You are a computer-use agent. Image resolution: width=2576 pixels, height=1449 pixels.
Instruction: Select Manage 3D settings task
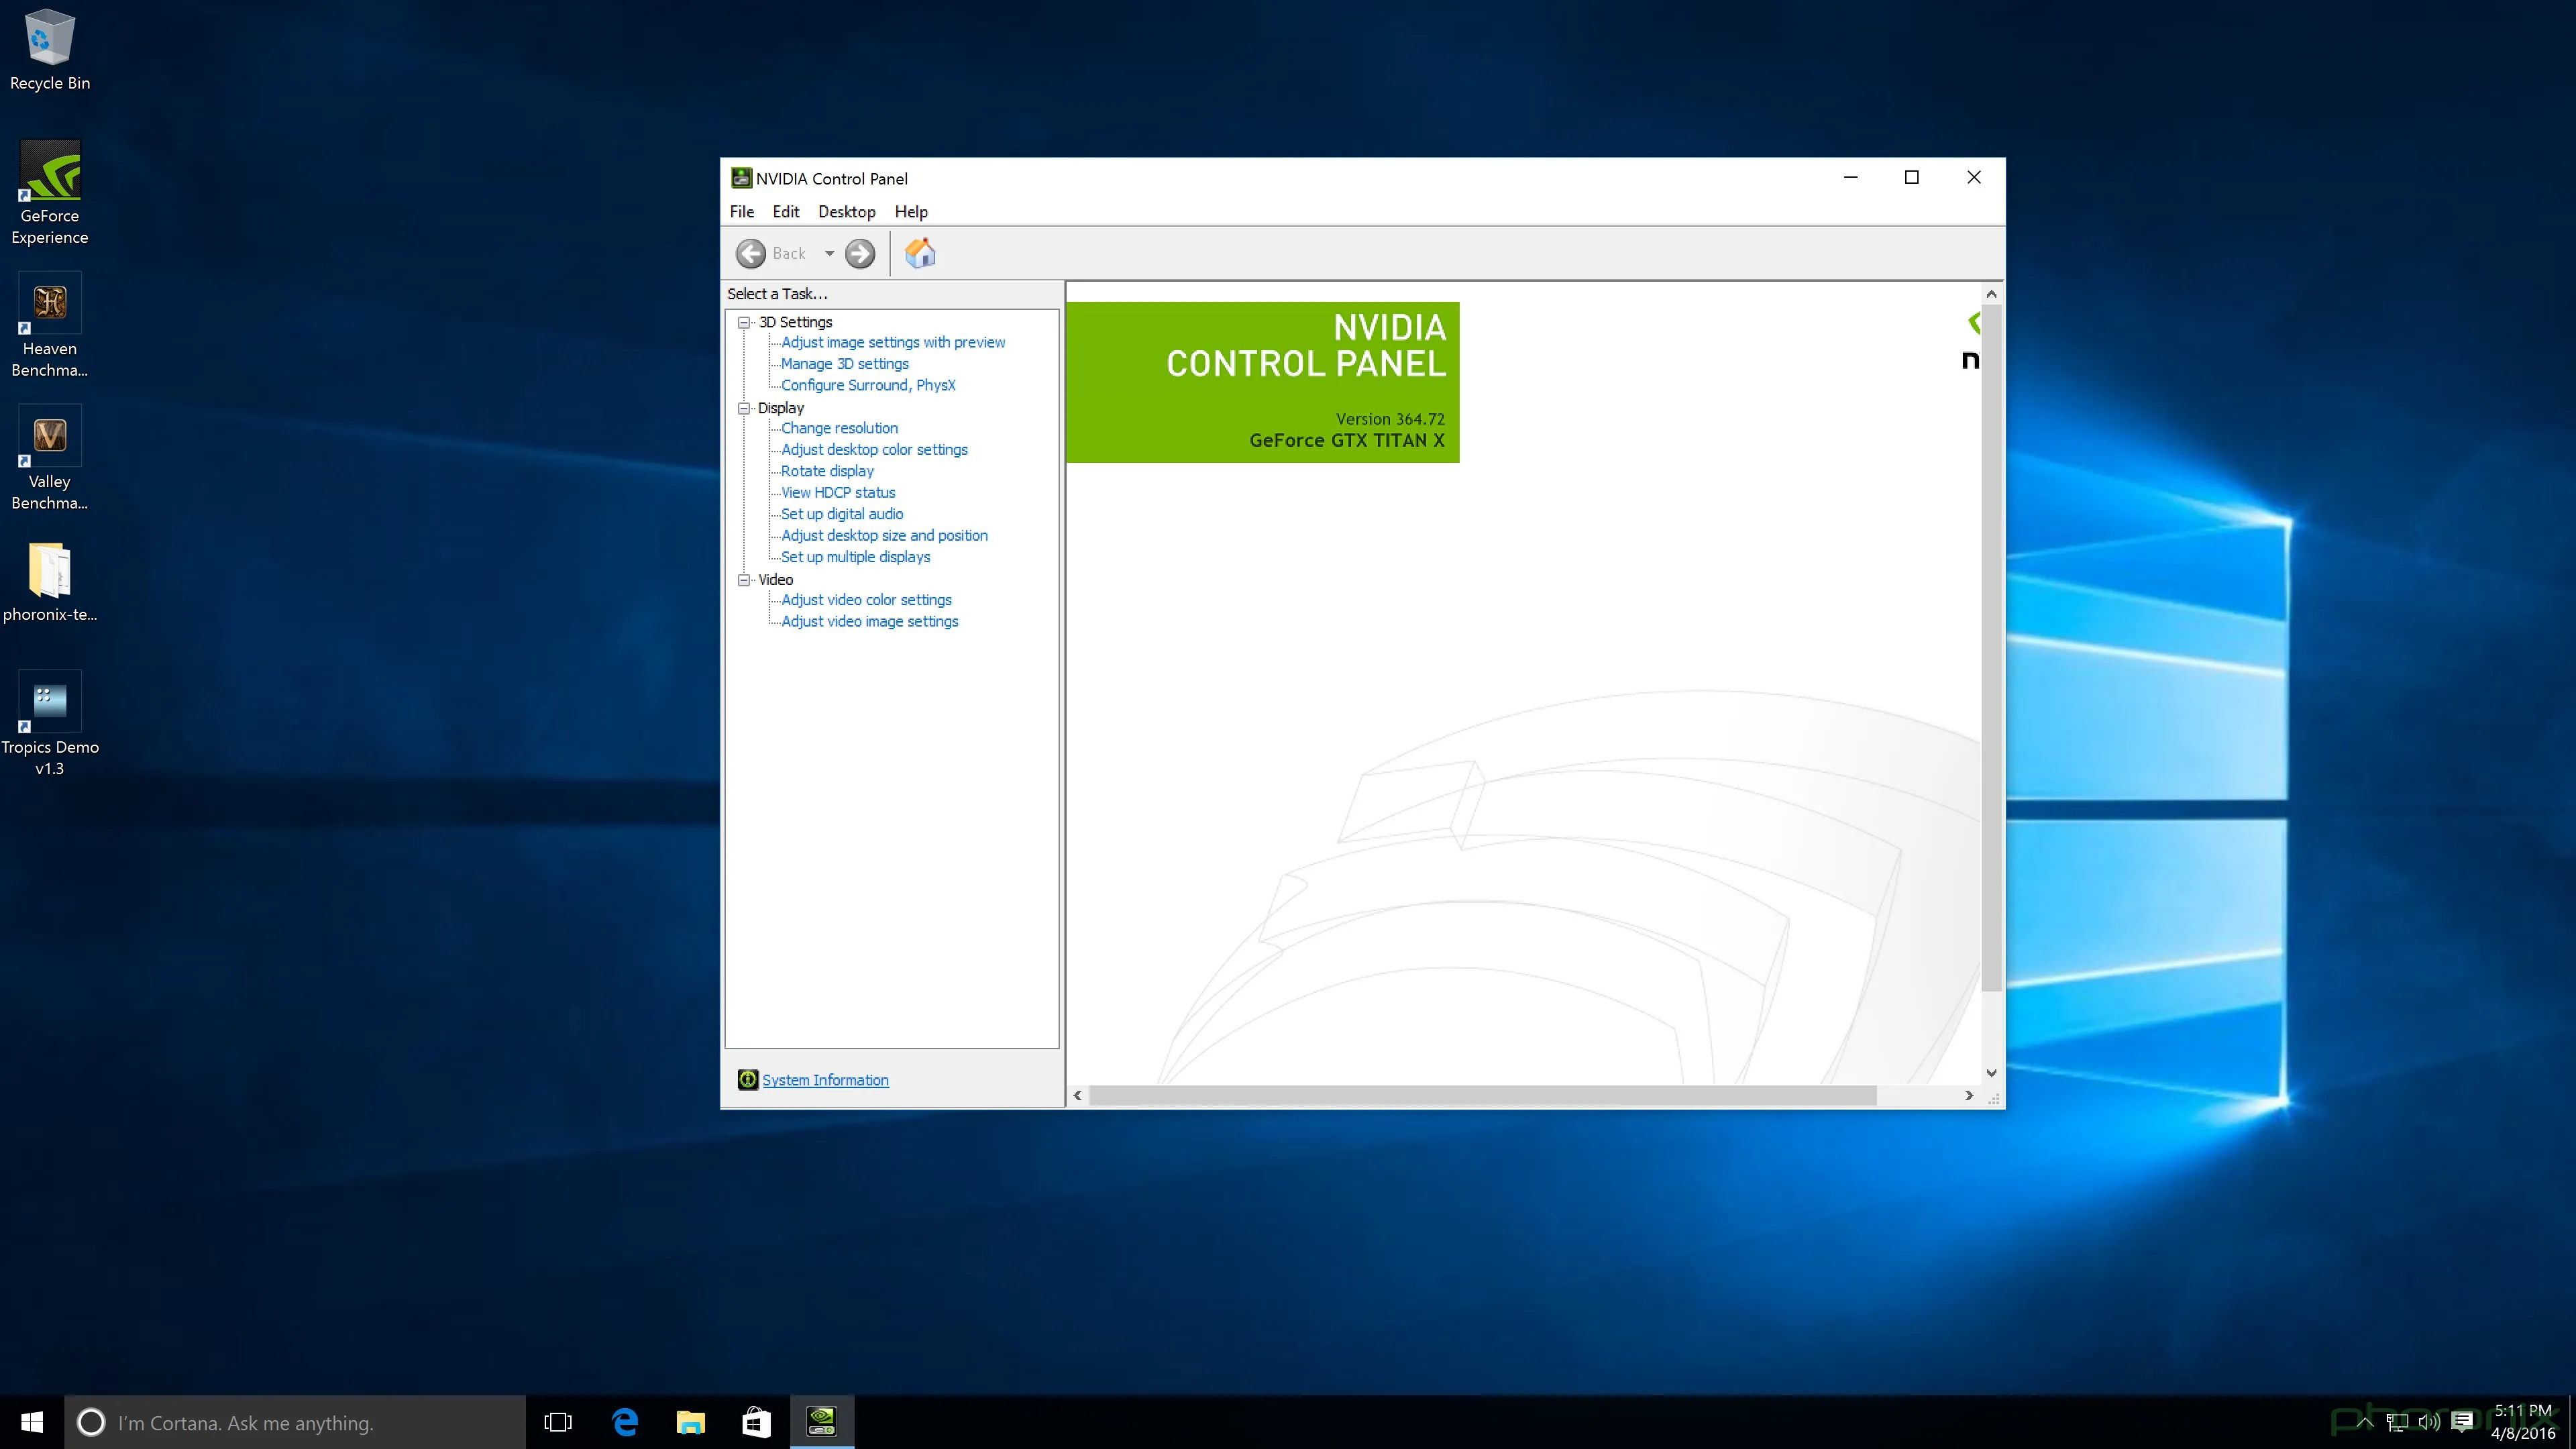(x=844, y=364)
